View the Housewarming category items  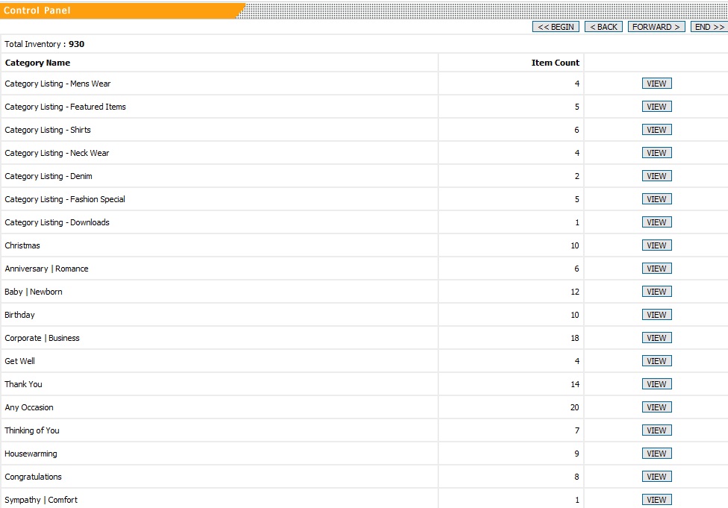pyautogui.click(x=656, y=454)
